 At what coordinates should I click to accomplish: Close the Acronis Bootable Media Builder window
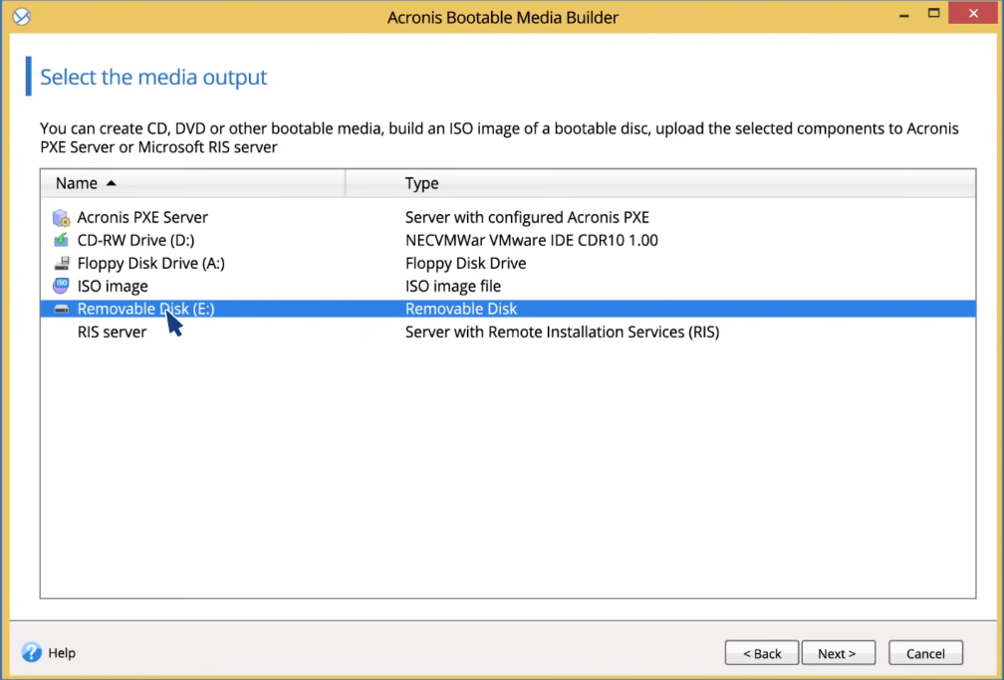[973, 13]
